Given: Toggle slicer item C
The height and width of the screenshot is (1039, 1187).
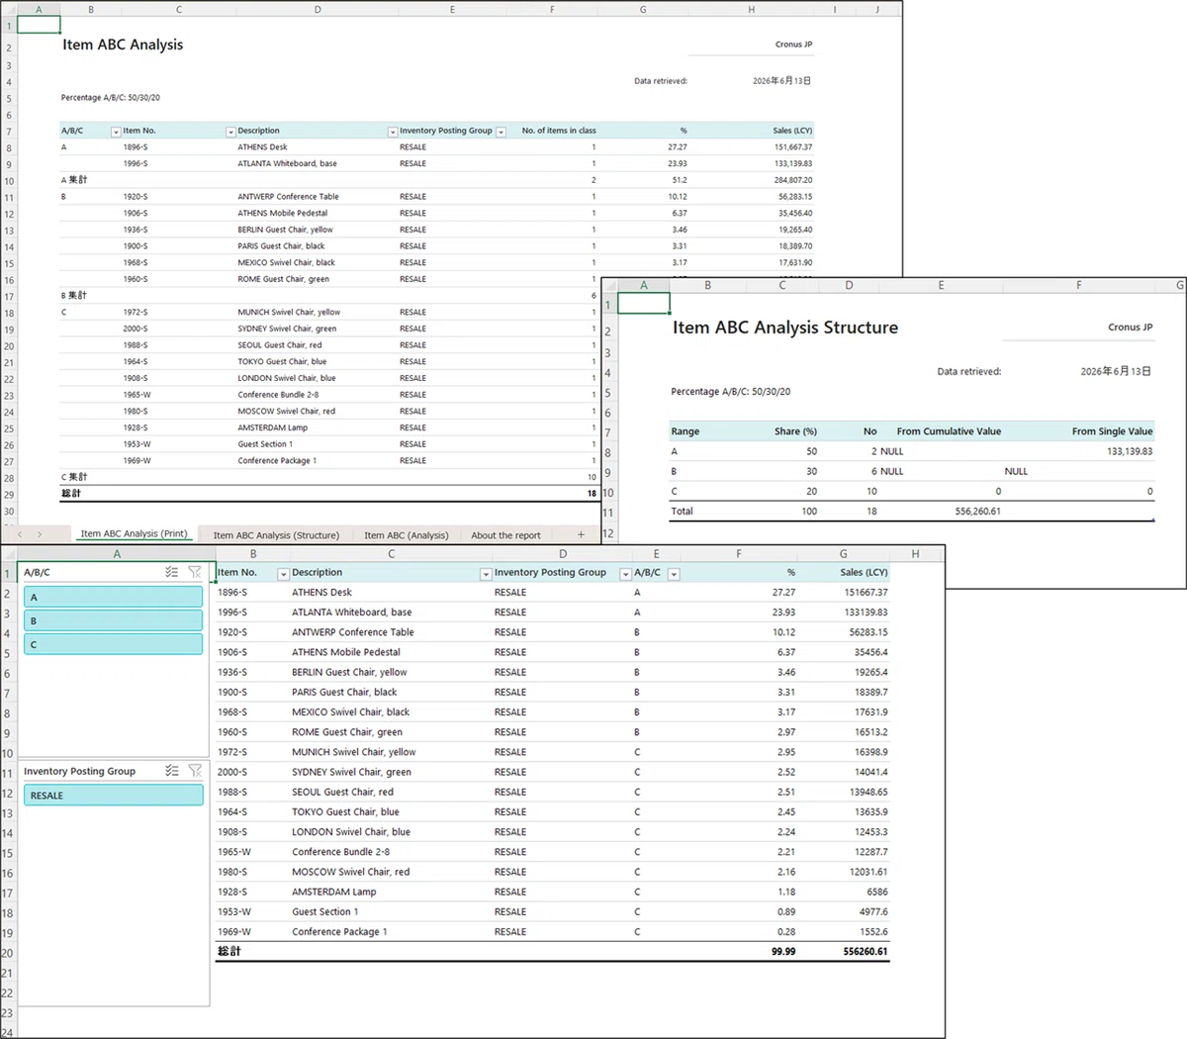Looking at the screenshot, I should point(114,644).
